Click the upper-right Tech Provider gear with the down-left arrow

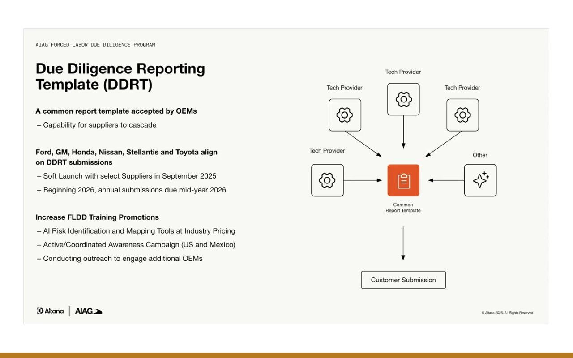pyautogui.click(x=462, y=115)
